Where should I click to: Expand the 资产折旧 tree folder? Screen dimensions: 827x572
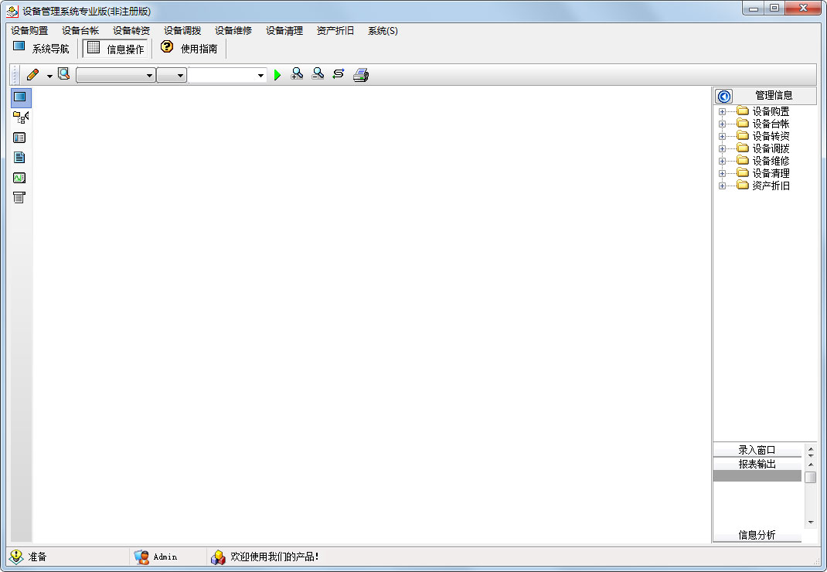pyautogui.click(x=722, y=186)
